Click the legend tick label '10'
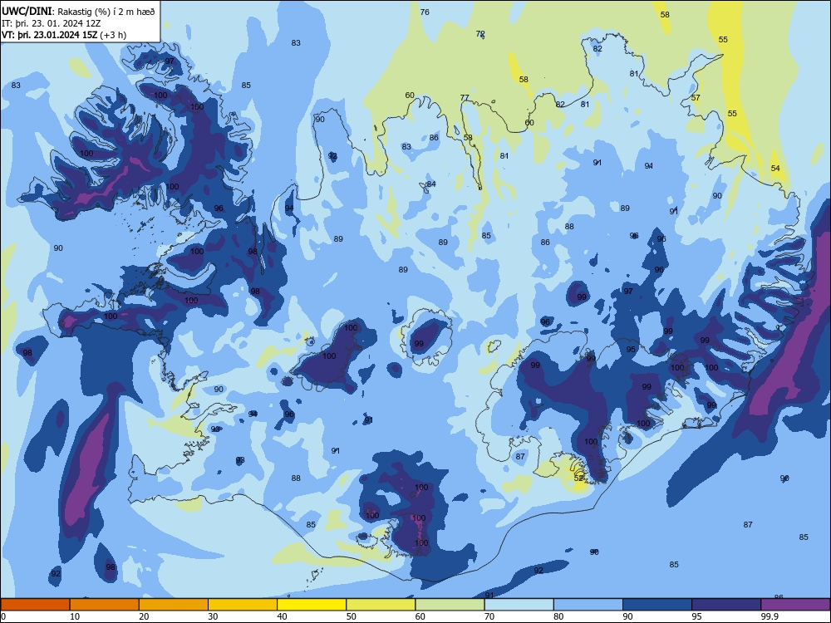The width and height of the screenshot is (831, 623). [x=75, y=616]
